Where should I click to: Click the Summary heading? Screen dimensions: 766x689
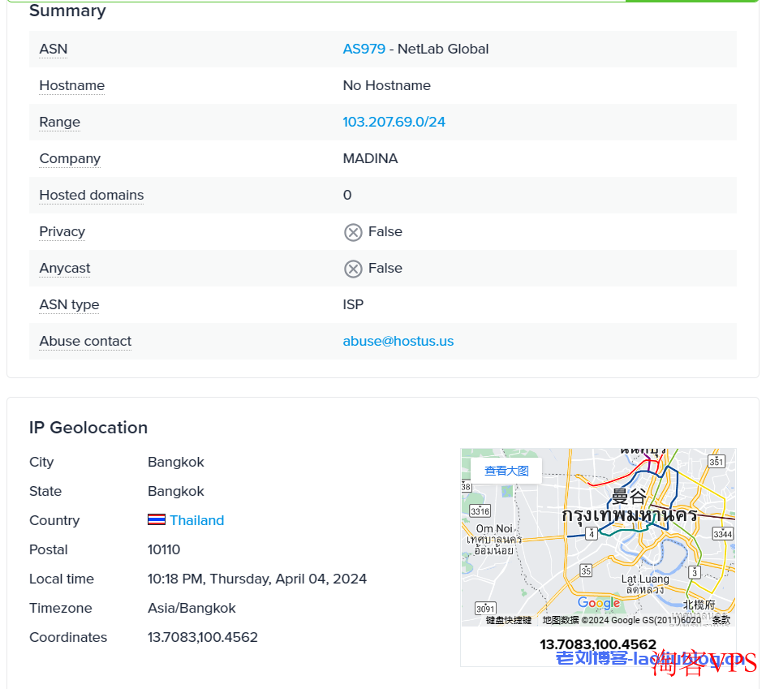[67, 11]
